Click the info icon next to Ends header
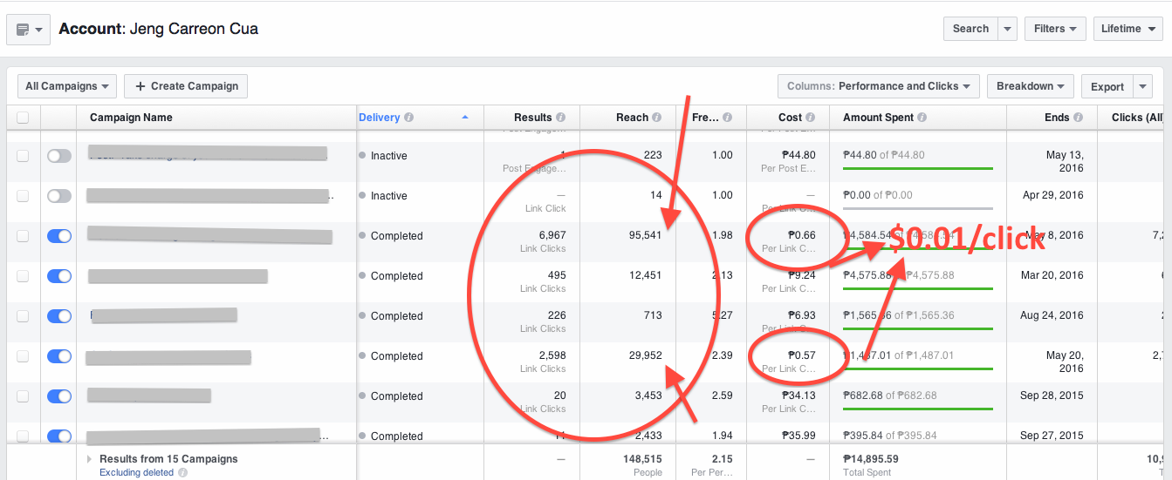1172x480 pixels. 1079,118
